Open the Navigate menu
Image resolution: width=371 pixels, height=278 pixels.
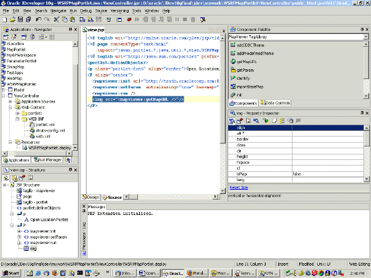[59, 11]
